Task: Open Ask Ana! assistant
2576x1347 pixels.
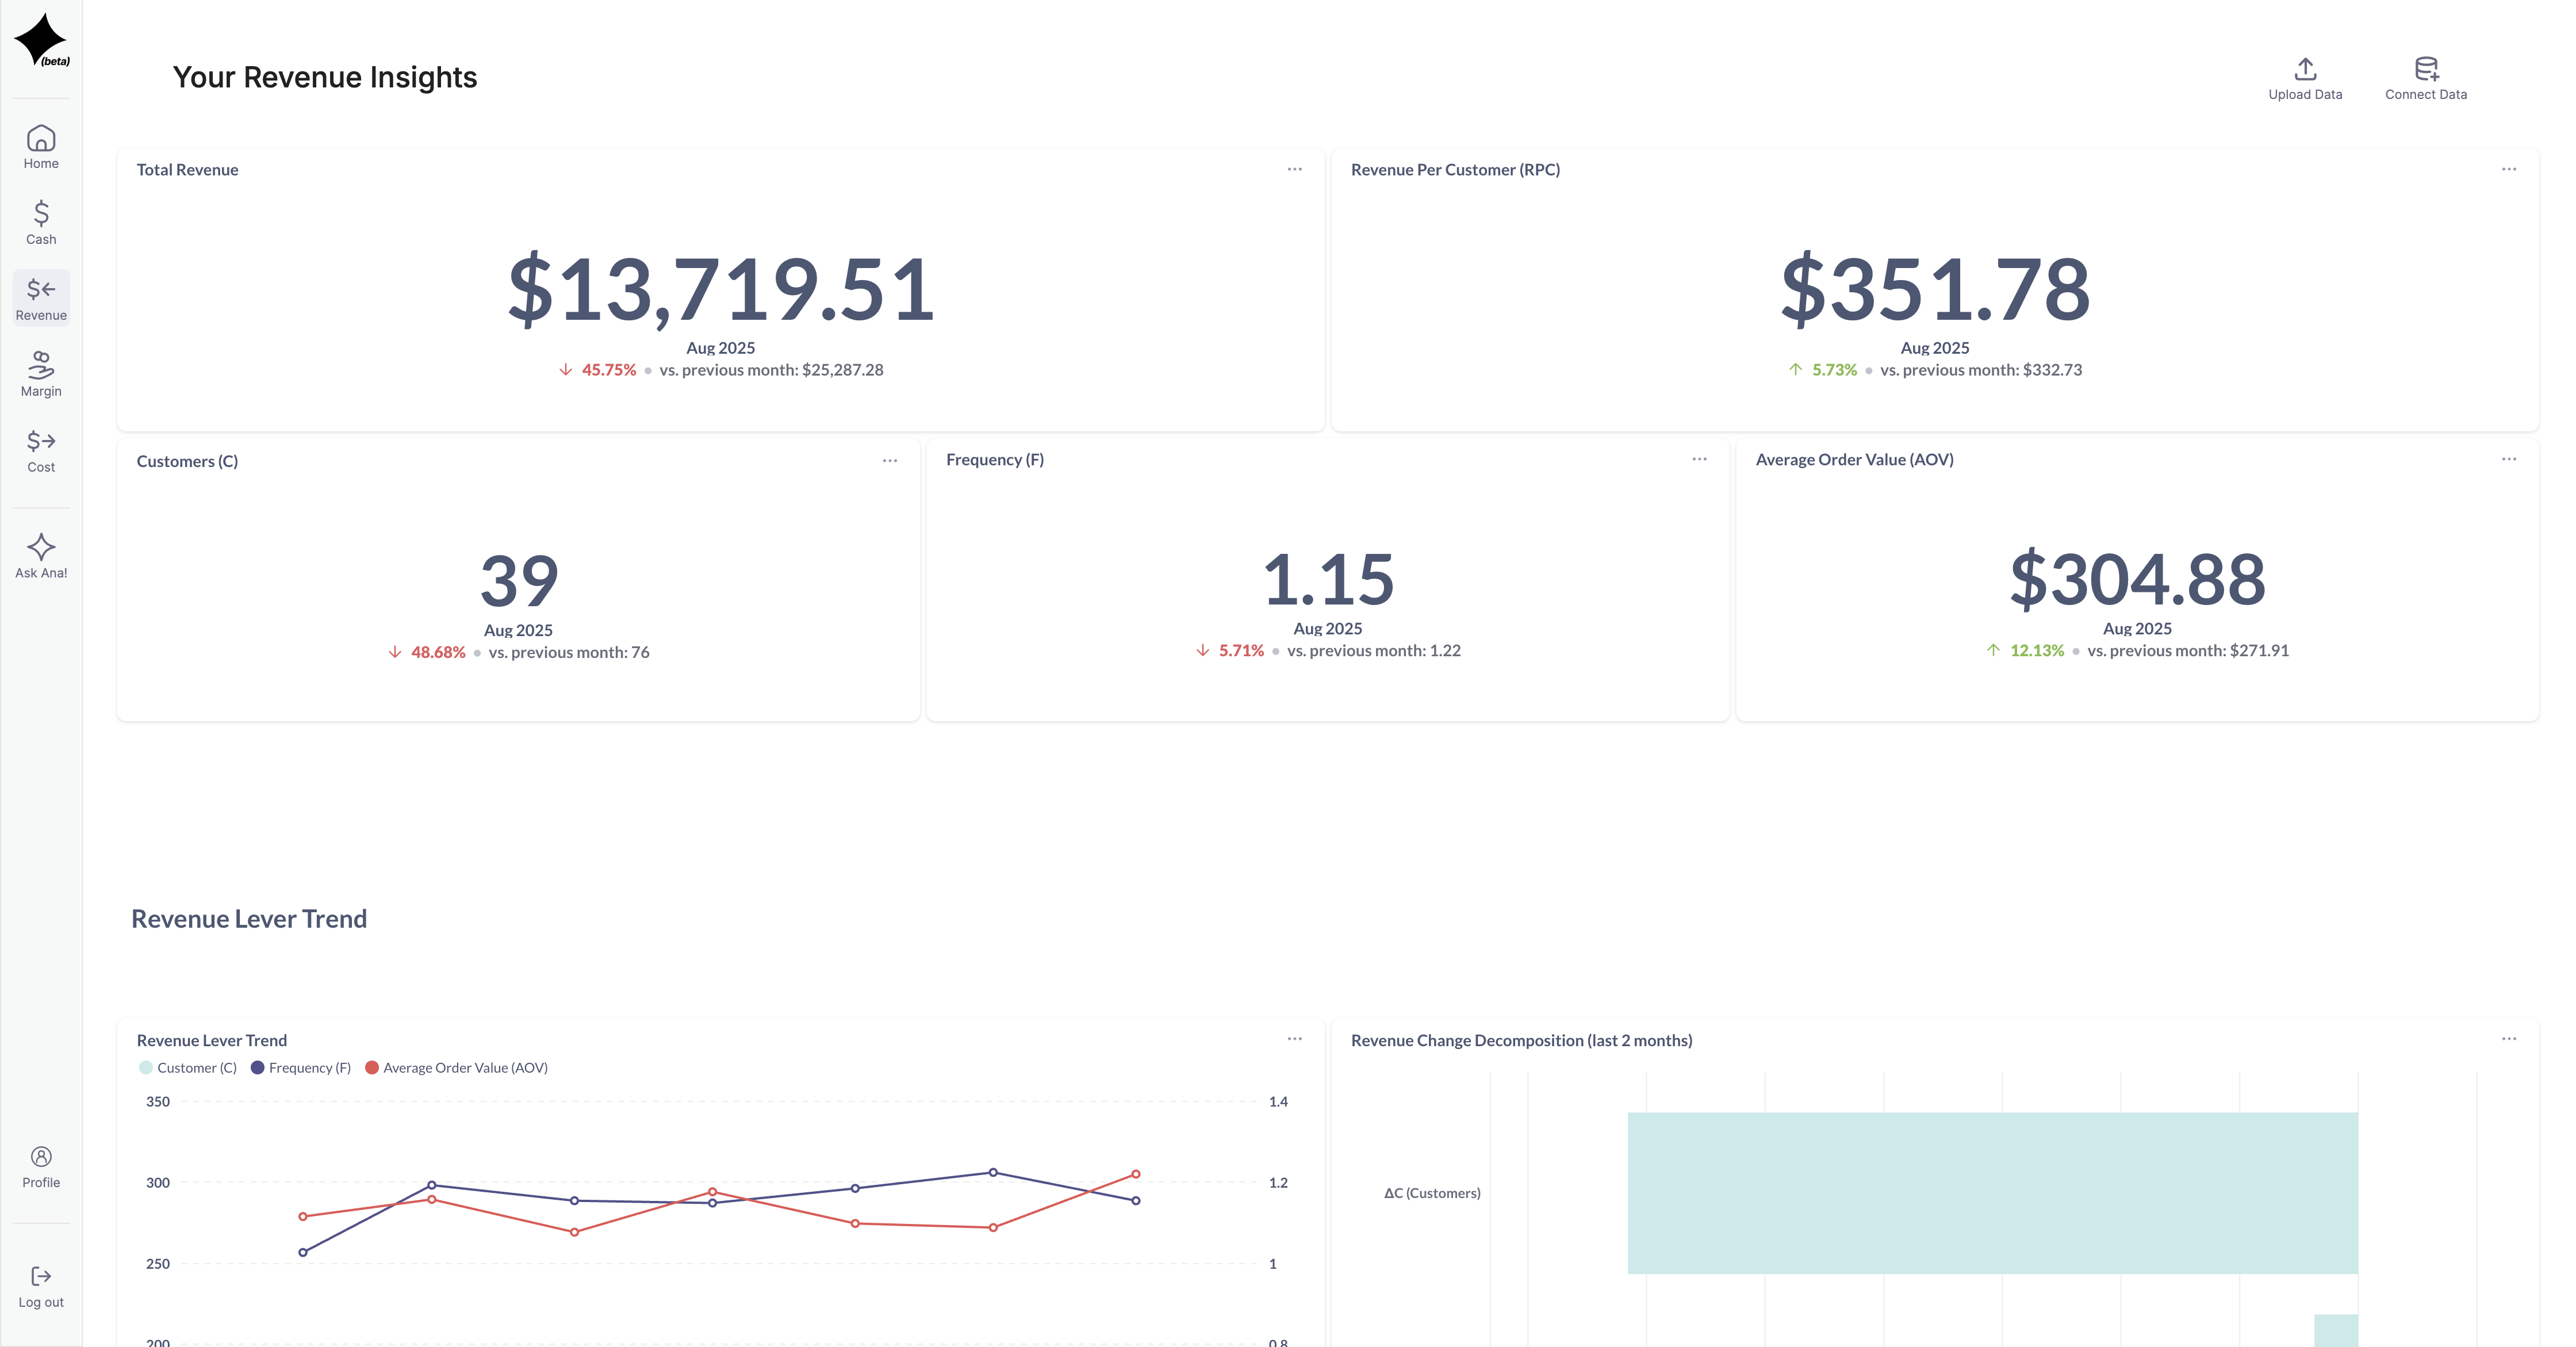Action: coord(41,555)
